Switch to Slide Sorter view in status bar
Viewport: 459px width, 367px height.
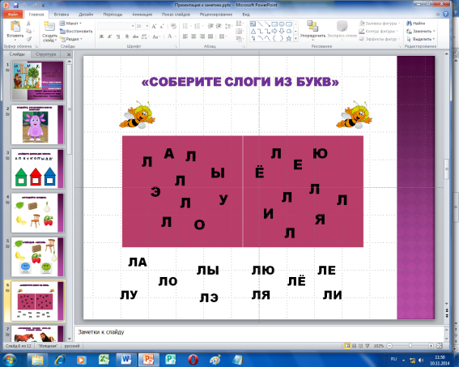pos(354,346)
